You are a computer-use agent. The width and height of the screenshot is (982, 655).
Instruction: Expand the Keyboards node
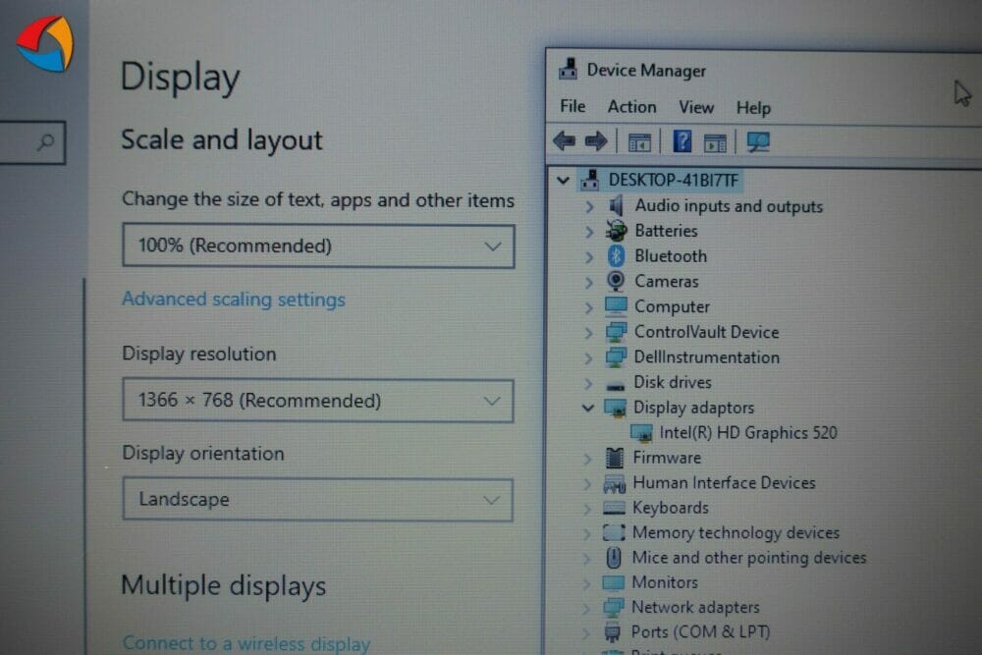tap(587, 509)
